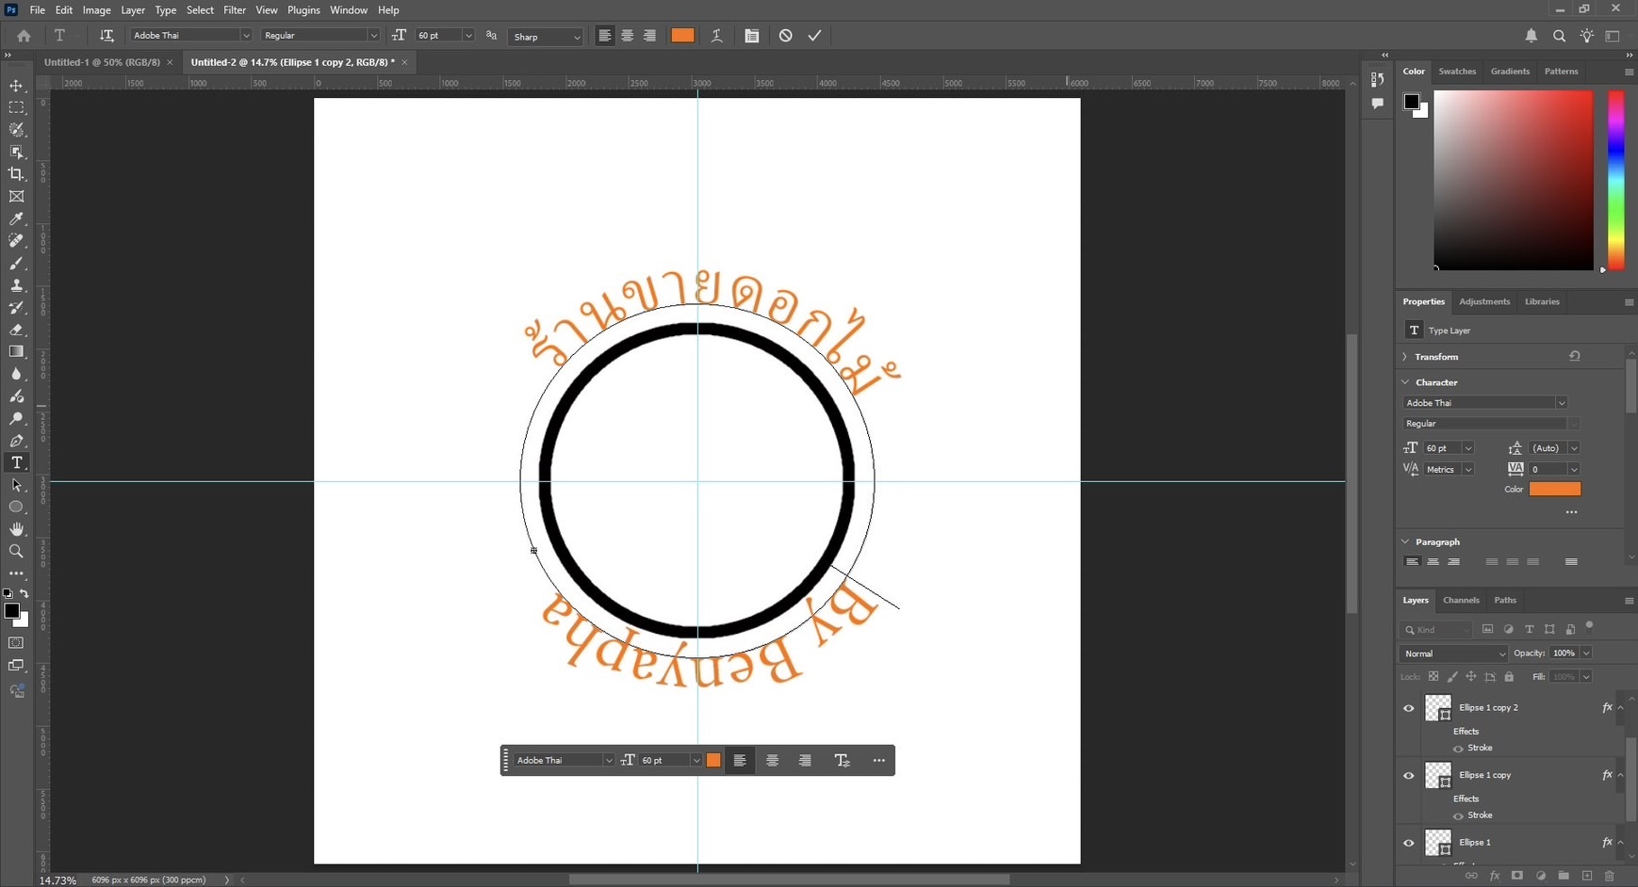Hide the Ellipse 1 copy layer
Screen dimensions: 1638x887
(1408, 776)
